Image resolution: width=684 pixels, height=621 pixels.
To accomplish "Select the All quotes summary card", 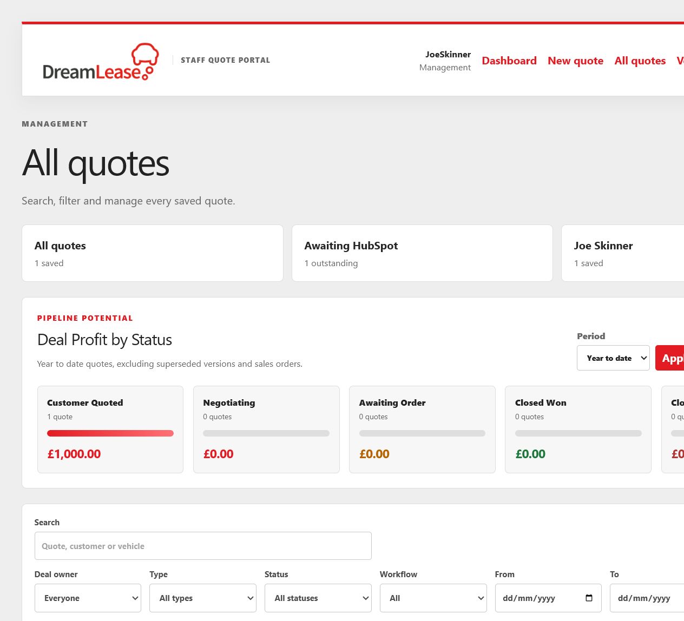I will click(x=153, y=253).
